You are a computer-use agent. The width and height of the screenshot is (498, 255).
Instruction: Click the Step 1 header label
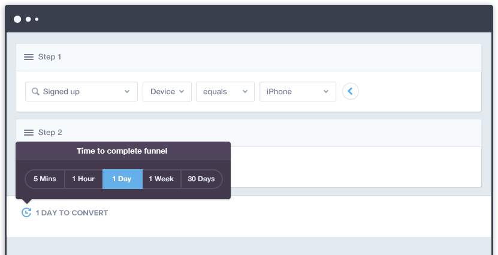tap(50, 57)
